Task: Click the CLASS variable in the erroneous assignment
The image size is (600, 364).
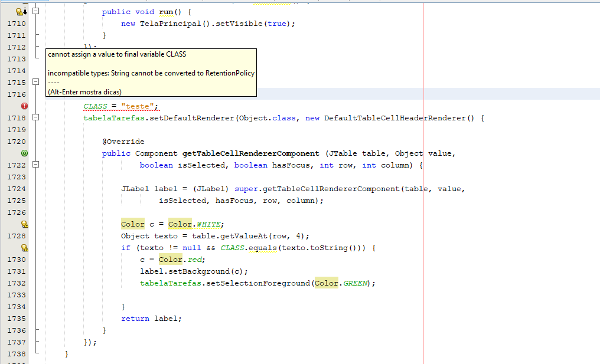Action: (95, 106)
